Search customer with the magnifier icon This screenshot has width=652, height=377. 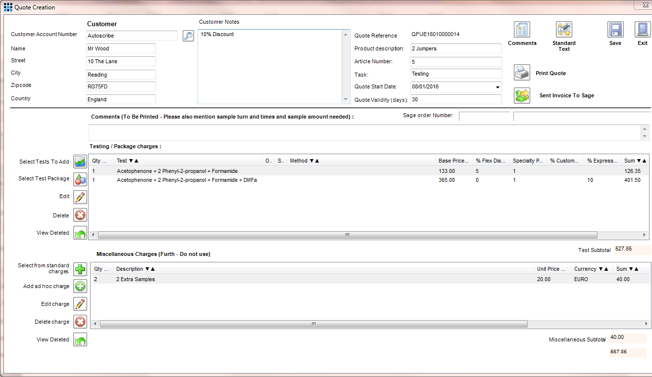(188, 36)
